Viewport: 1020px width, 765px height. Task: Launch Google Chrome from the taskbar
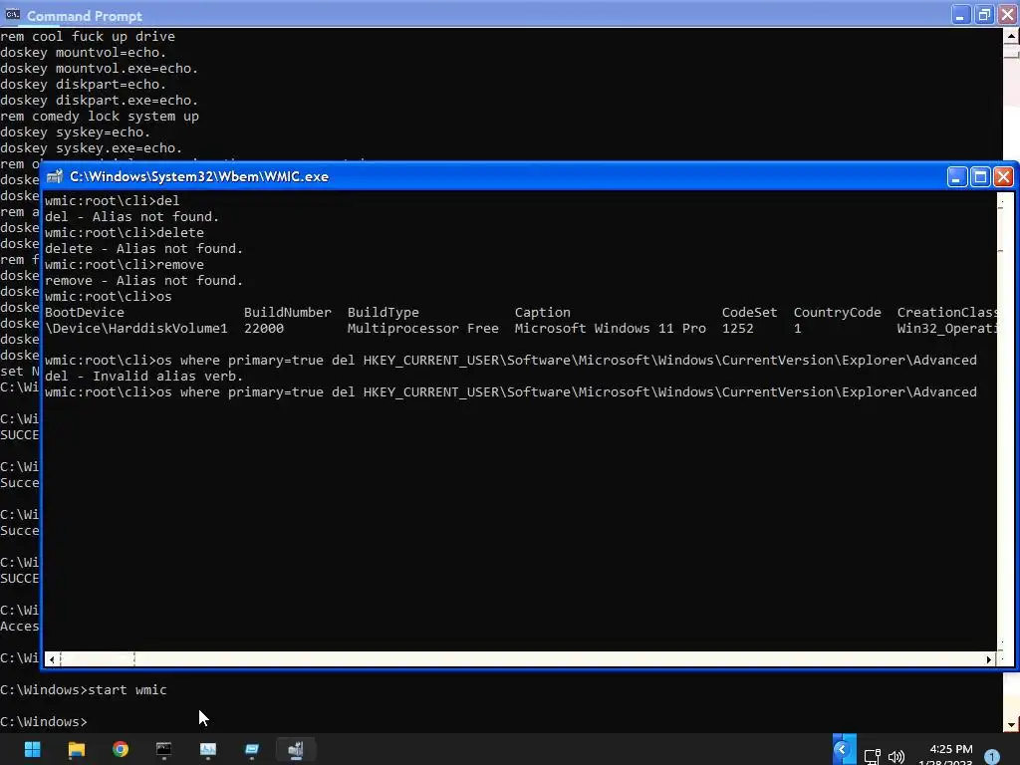click(x=121, y=749)
